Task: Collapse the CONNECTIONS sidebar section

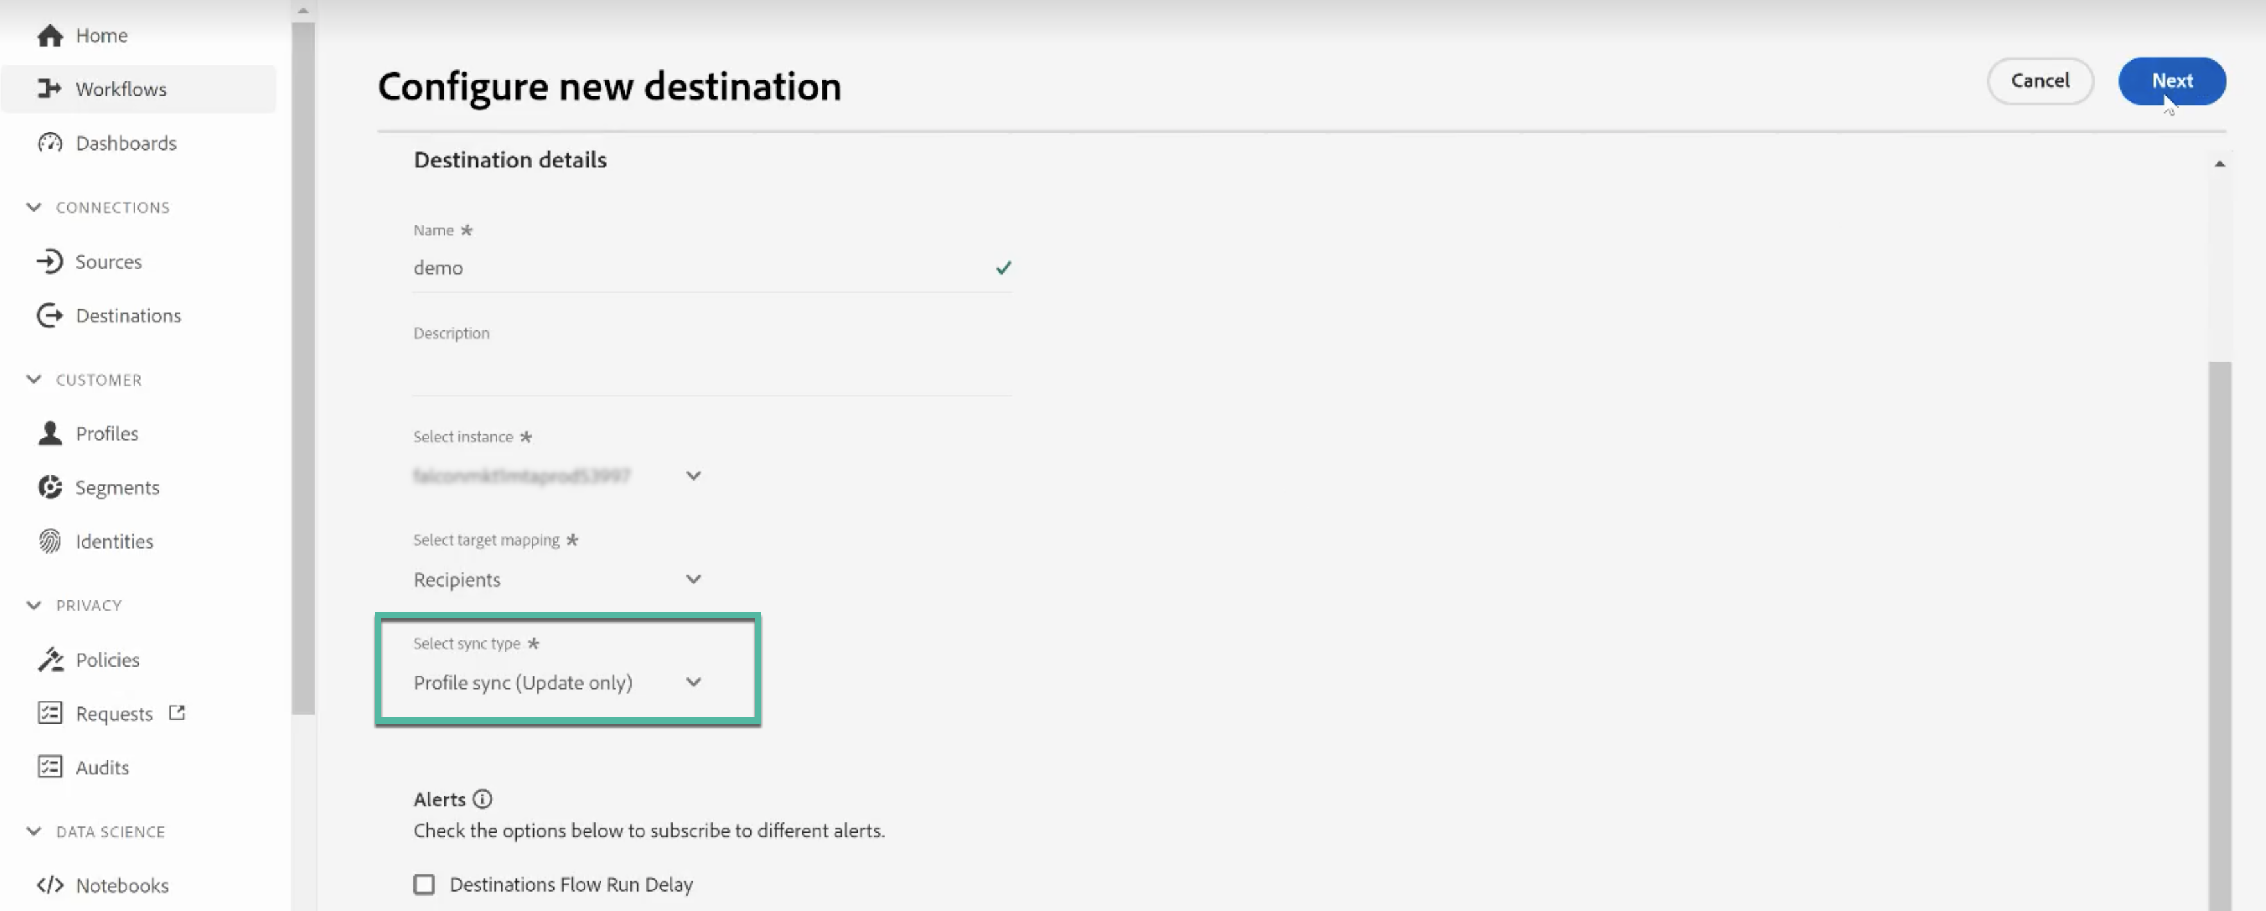Action: pos(34,207)
